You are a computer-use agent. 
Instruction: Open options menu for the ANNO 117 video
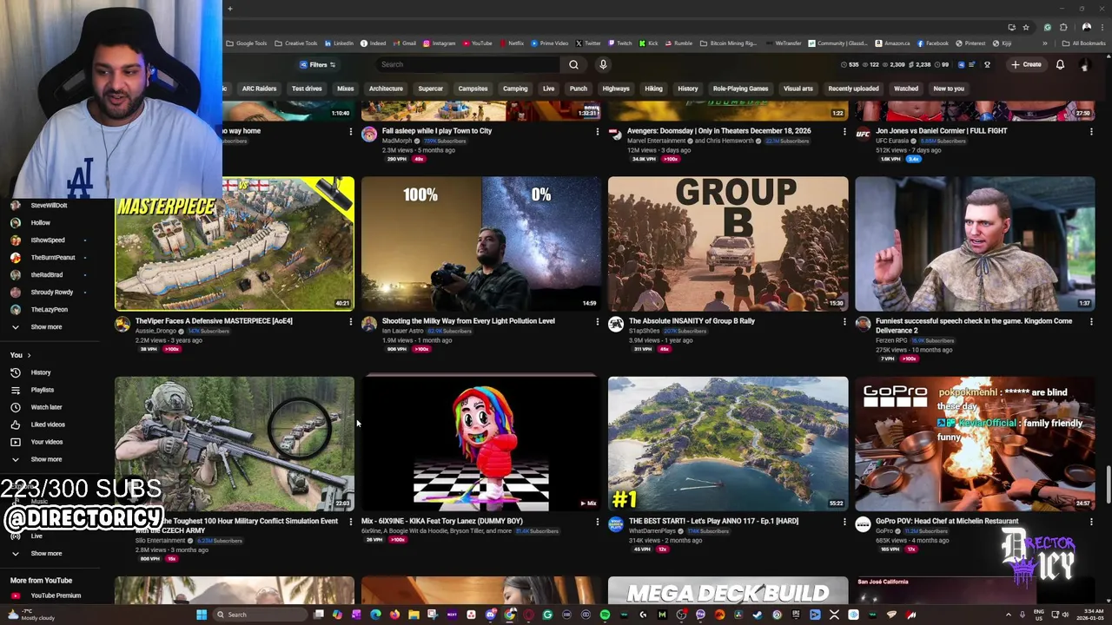click(x=844, y=522)
